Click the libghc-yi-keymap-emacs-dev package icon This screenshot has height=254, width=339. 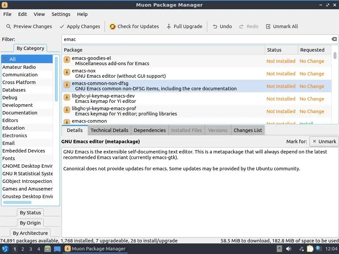pos(67,97)
